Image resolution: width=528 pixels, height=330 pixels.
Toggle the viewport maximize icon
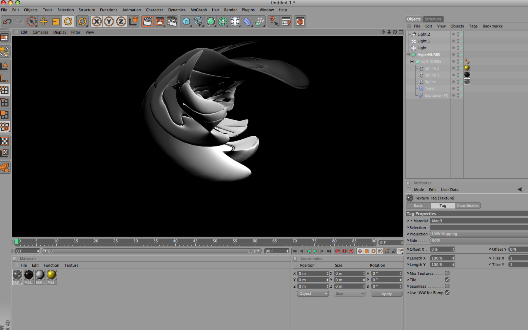point(401,32)
